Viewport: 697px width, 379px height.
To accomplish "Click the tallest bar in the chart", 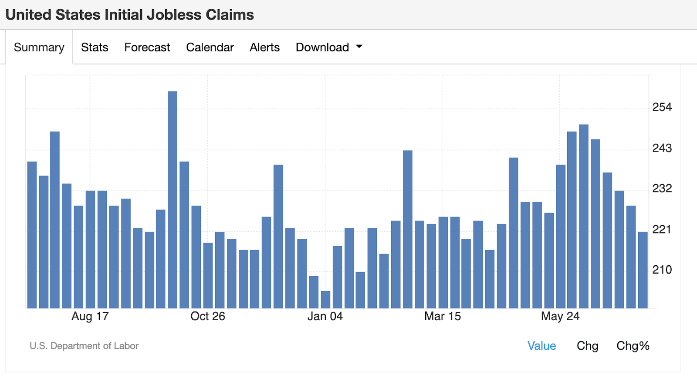I will [173, 200].
